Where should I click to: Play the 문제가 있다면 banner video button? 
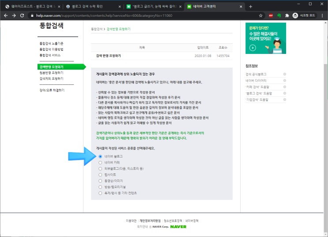[253, 48]
